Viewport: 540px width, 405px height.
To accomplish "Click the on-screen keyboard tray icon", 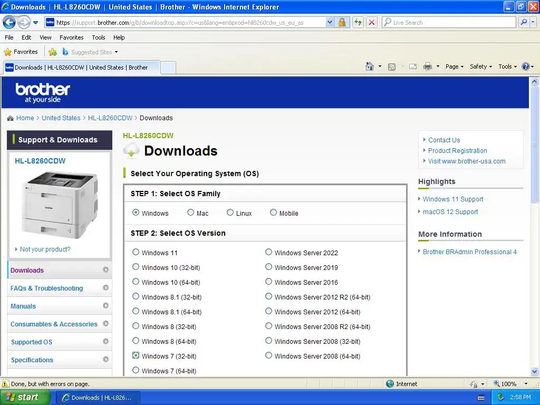I will pos(481,398).
